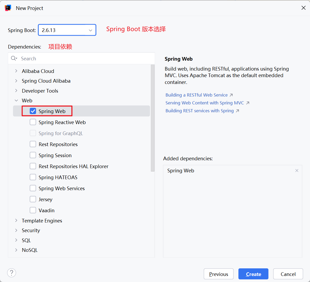Click the Spring Session label text

pos(55,155)
